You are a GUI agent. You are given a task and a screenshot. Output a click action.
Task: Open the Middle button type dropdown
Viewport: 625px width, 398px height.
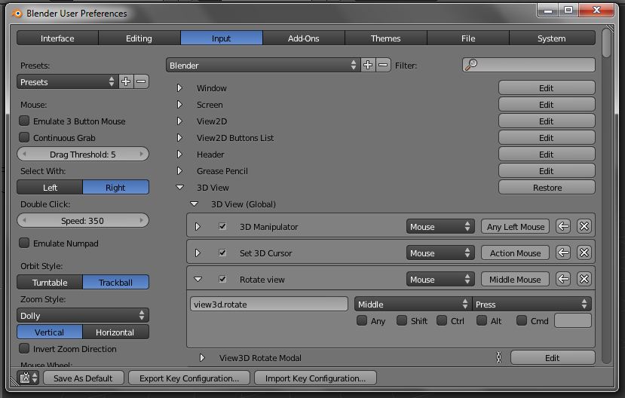click(x=413, y=304)
